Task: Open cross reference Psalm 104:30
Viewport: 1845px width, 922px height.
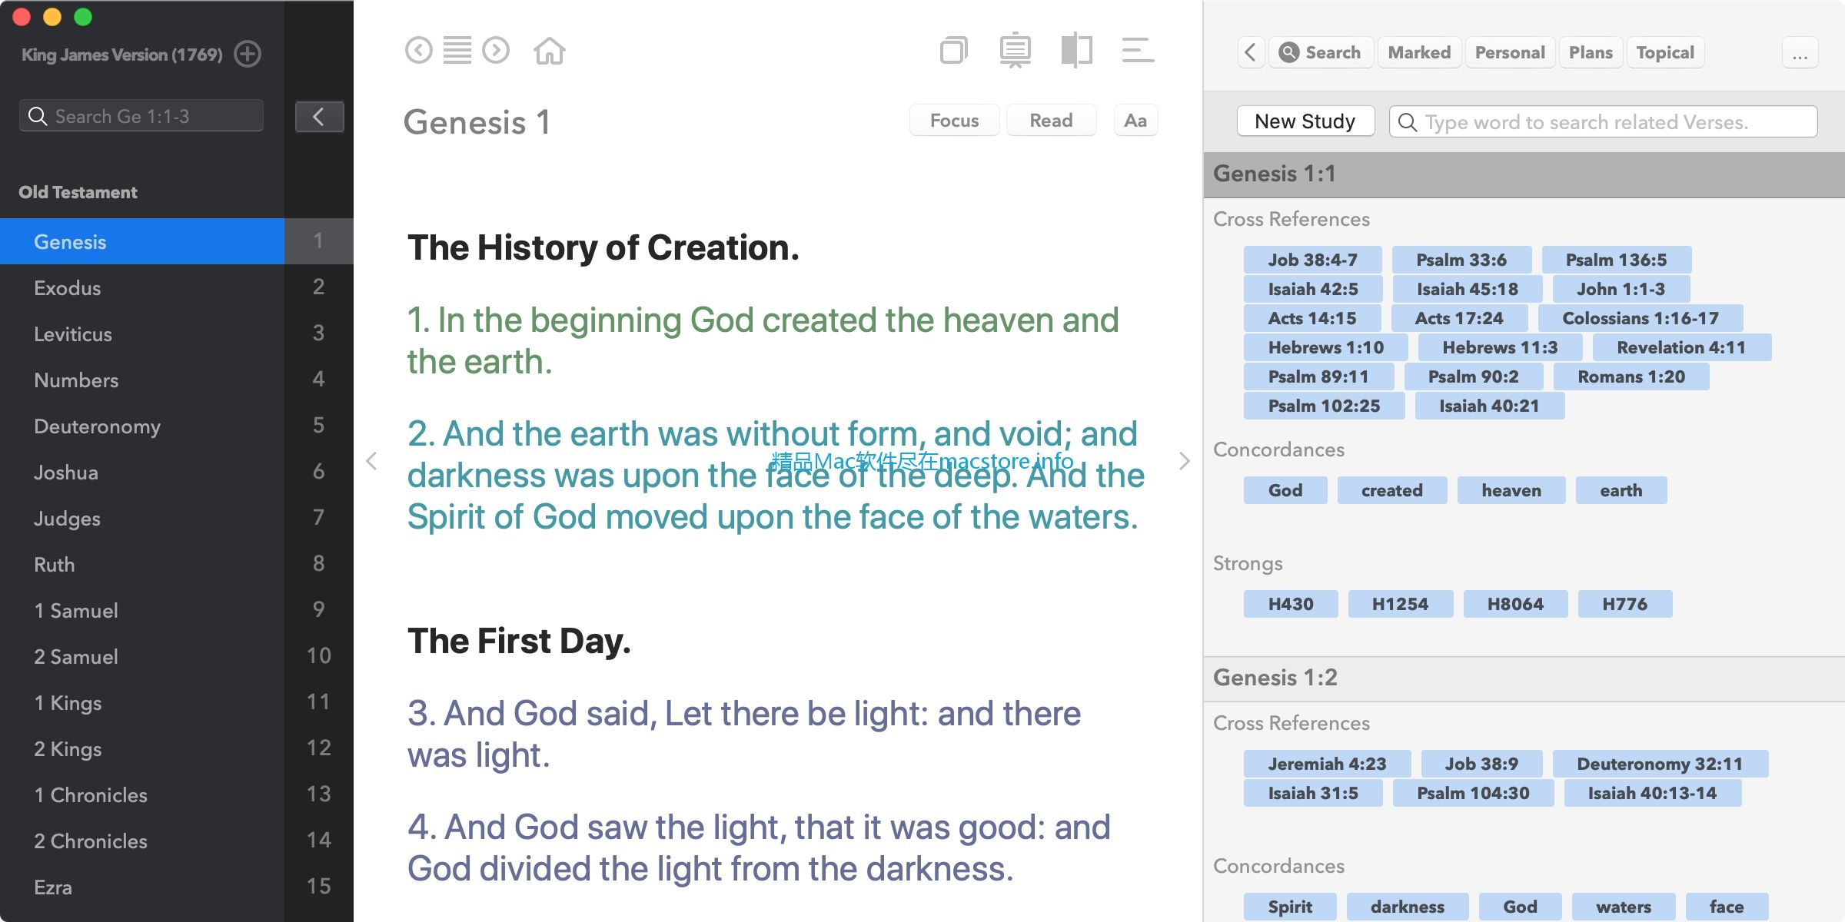Action: click(1473, 793)
